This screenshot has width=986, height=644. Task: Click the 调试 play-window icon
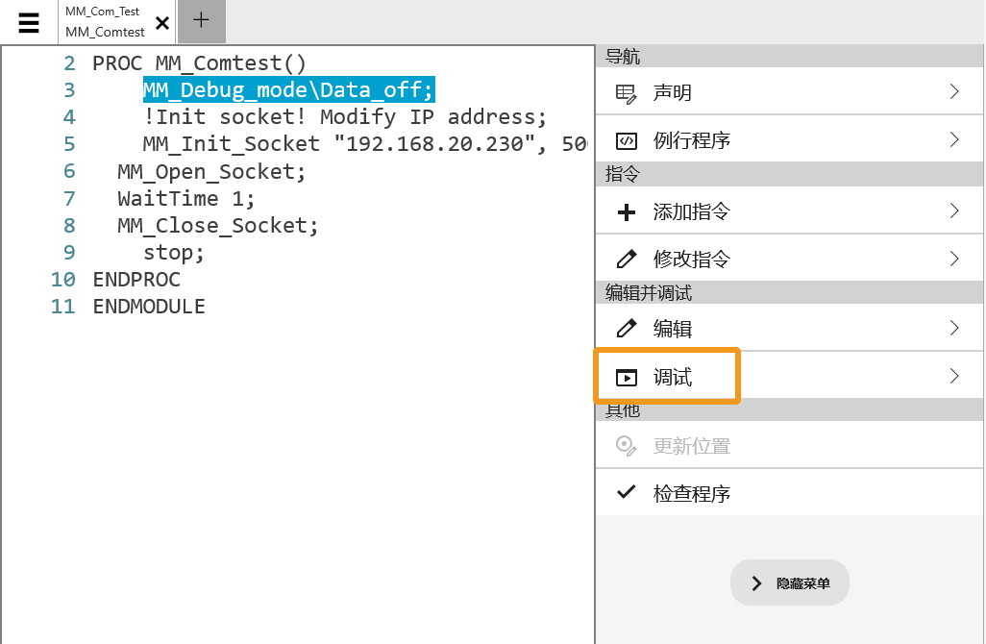coord(626,378)
